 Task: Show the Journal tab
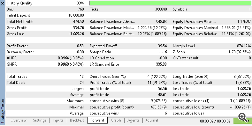click(152, 120)
